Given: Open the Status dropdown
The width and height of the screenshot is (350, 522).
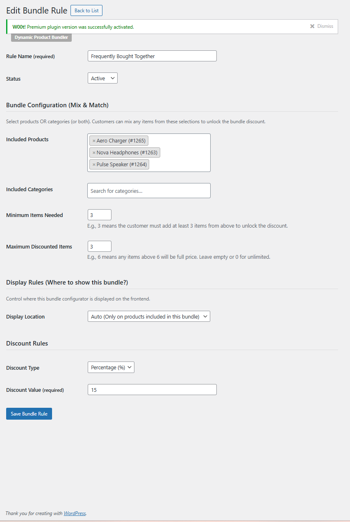Looking at the screenshot, I should coord(102,78).
